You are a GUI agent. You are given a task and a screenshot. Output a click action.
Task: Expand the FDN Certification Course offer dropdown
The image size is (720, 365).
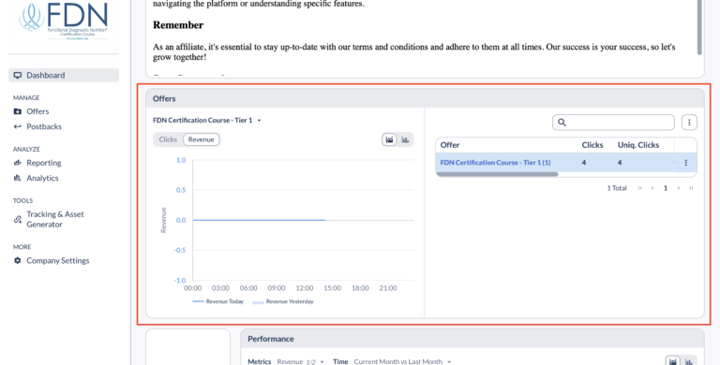[x=207, y=120]
